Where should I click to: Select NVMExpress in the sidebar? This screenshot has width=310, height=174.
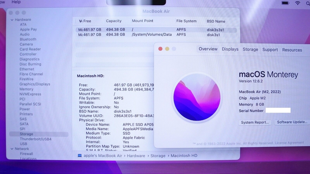click(x=30, y=94)
